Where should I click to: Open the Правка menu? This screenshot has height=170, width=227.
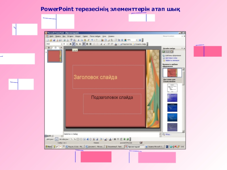[58, 36]
